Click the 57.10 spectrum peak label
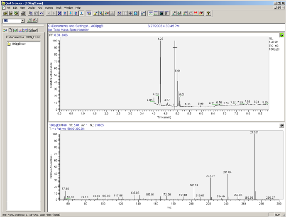Screen dimensions: 286x217 coord(65,189)
